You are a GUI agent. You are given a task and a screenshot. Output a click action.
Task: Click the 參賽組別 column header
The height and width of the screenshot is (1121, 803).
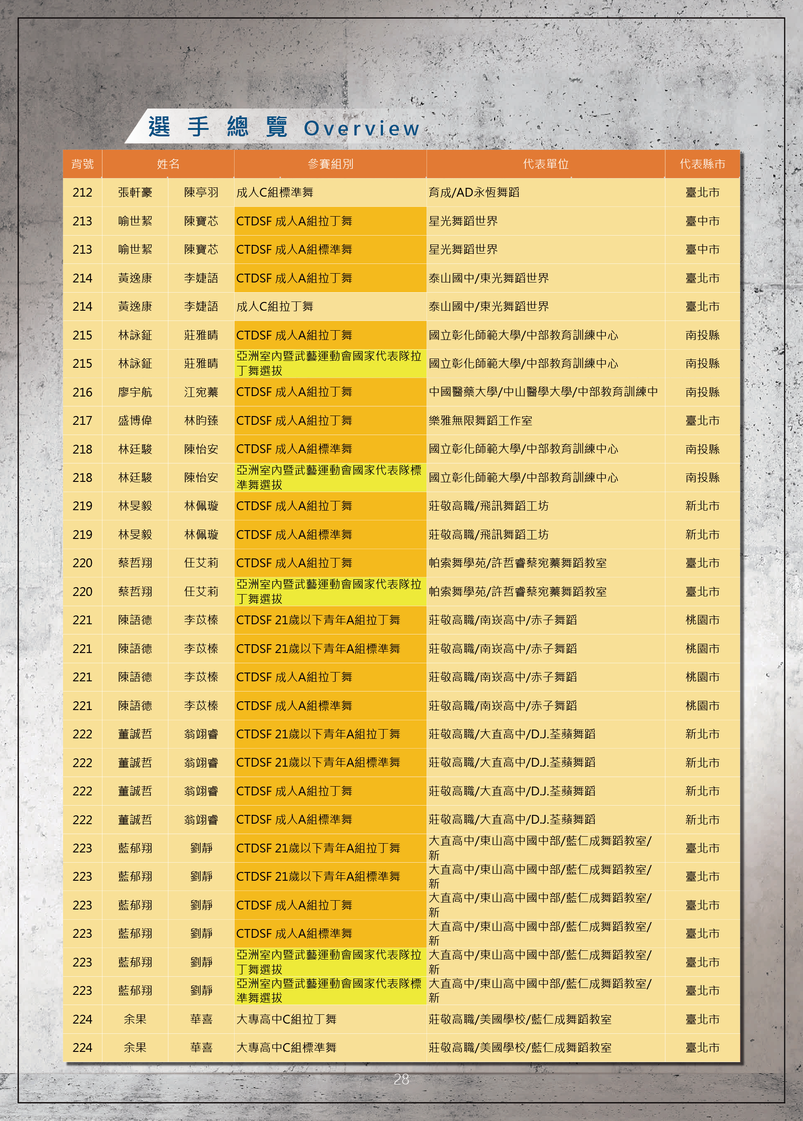click(x=330, y=164)
